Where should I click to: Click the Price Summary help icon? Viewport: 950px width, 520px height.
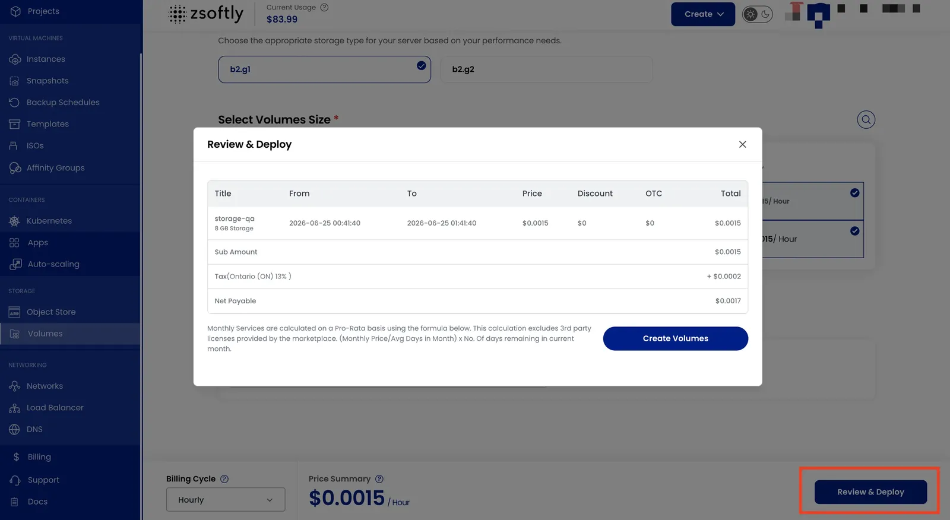[x=379, y=479]
